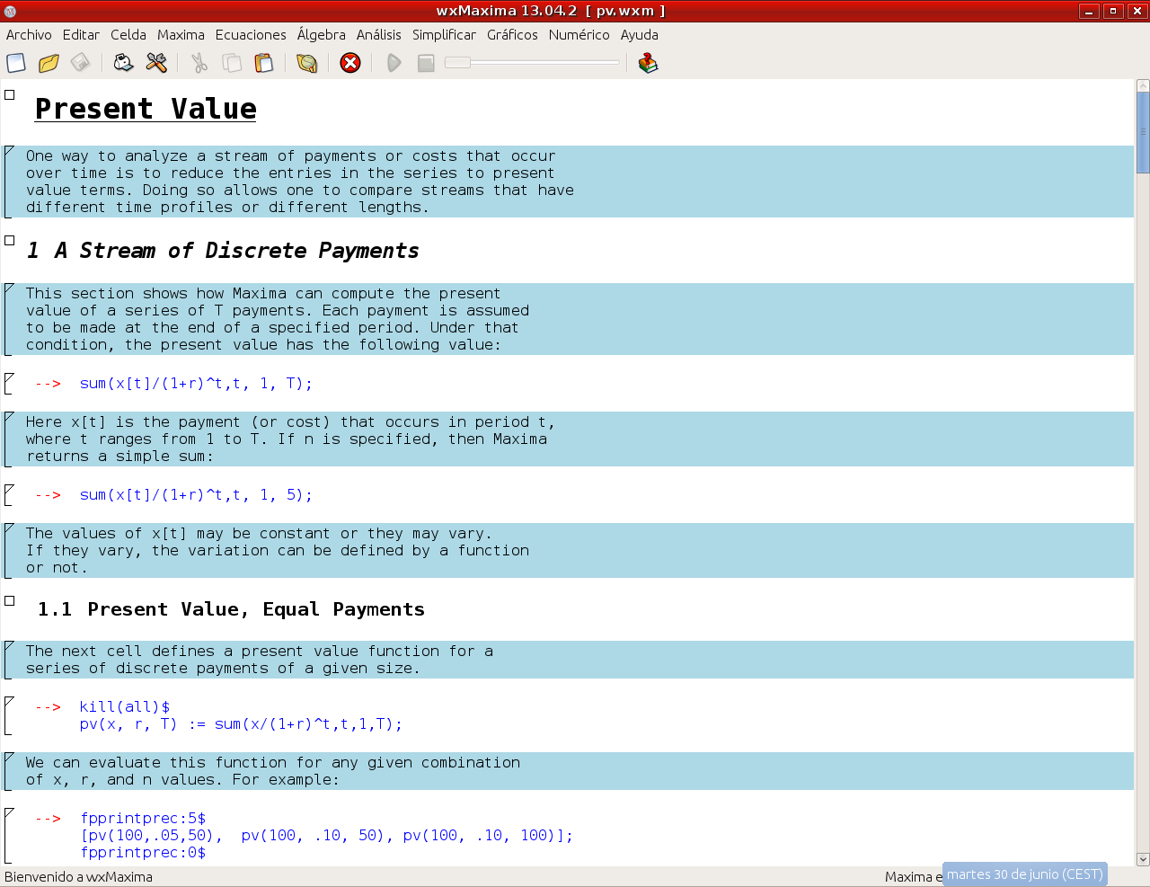Click the New document toolbar icon
The width and height of the screenshot is (1150, 887).
pos(16,63)
